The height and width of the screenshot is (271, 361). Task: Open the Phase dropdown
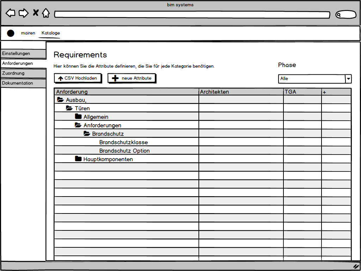[348, 79]
